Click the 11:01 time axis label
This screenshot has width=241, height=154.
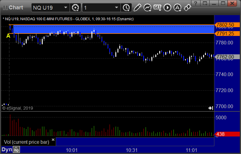click(191, 150)
